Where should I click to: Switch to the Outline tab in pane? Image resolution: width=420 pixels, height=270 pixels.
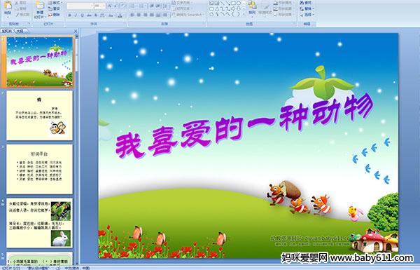[x=20, y=31]
